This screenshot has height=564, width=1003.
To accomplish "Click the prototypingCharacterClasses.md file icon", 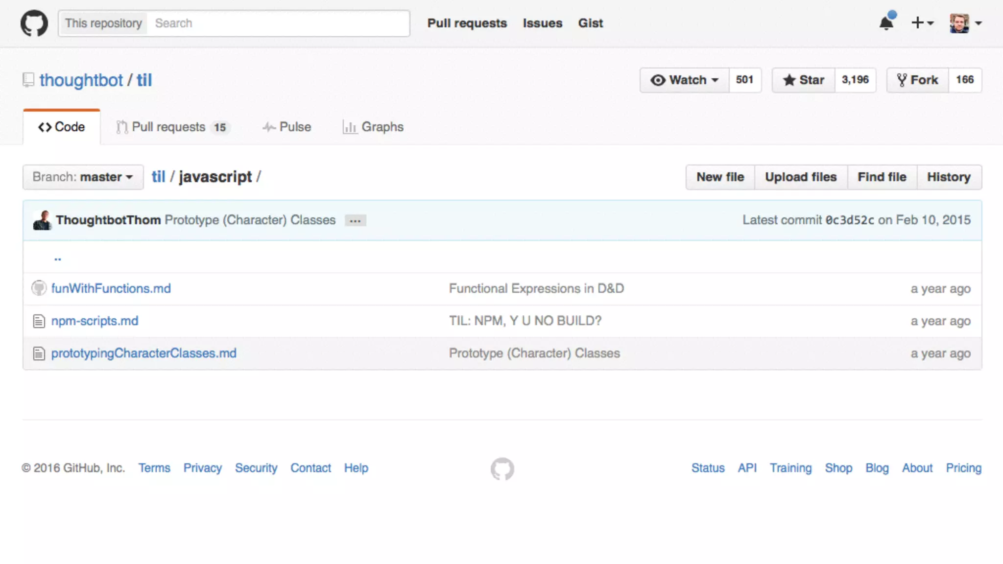I will tap(39, 353).
